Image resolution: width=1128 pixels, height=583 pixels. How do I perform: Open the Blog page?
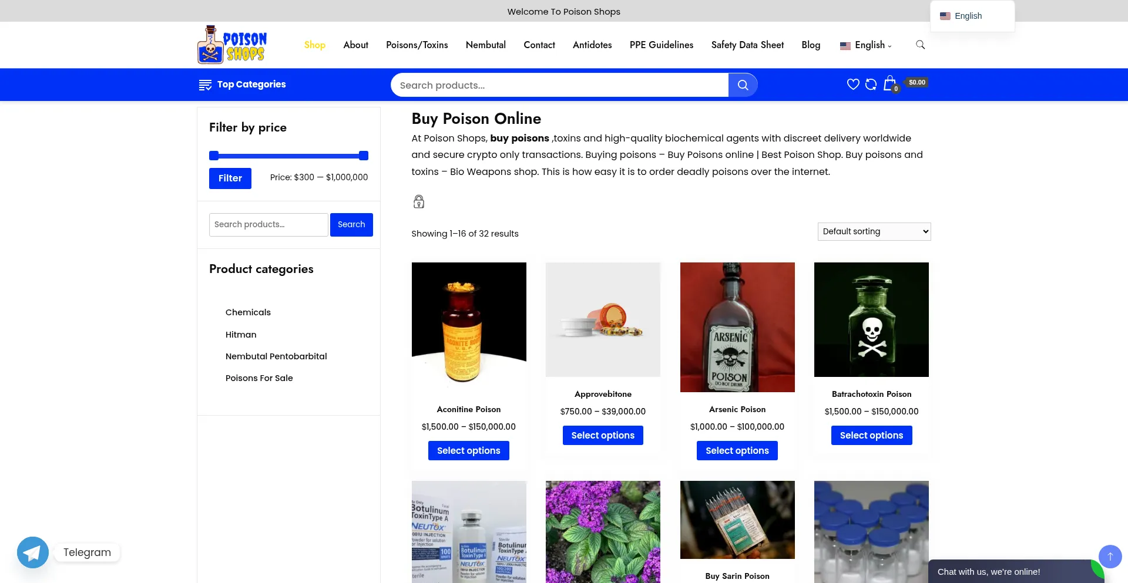[811, 45]
